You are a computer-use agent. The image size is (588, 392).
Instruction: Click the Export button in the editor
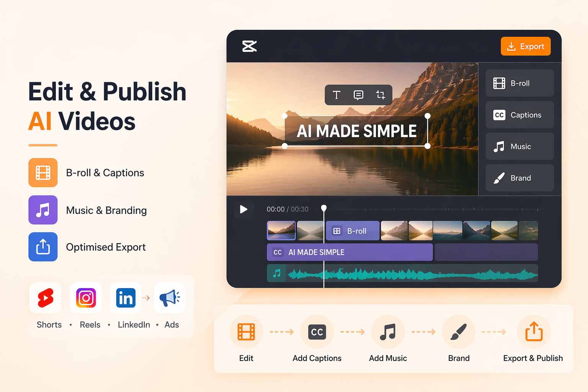click(525, 46)
